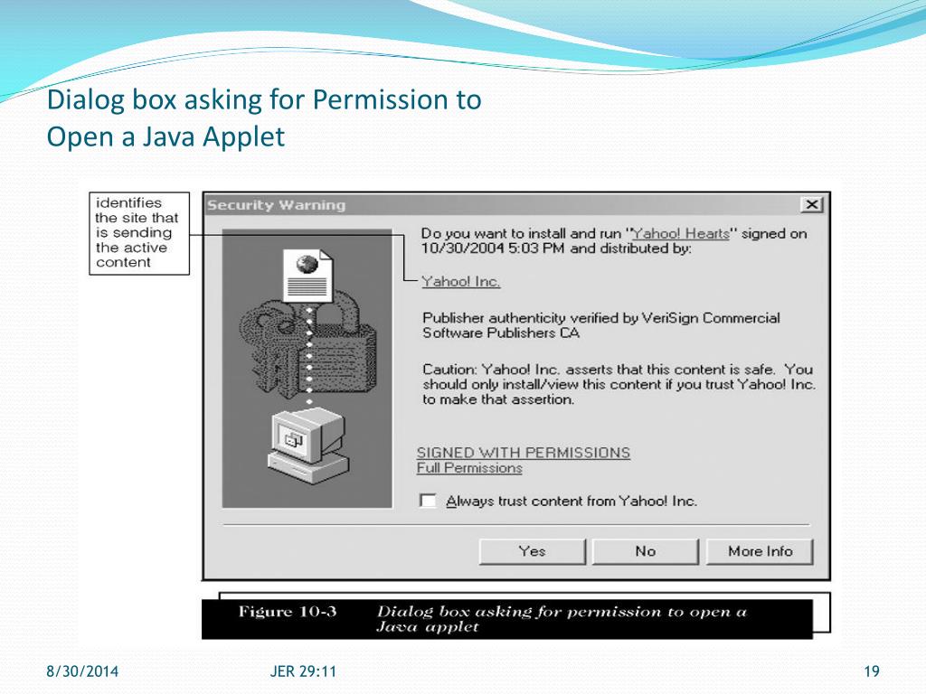Click the 'Publisher authenticity verified by VeriSign' text
This screenshot has height=694, width=926.
(x=601, y=325)
